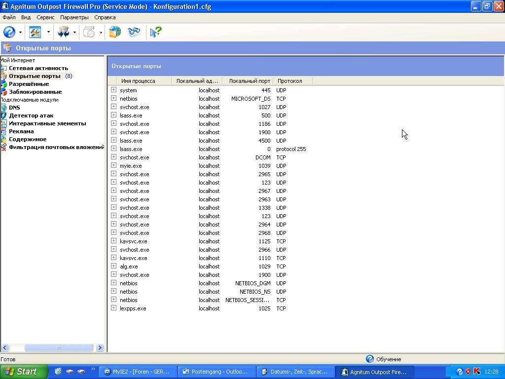505x379 pixels.
Task: Open Фильтрация почтовых вложений item
Action: click(56, 147)
